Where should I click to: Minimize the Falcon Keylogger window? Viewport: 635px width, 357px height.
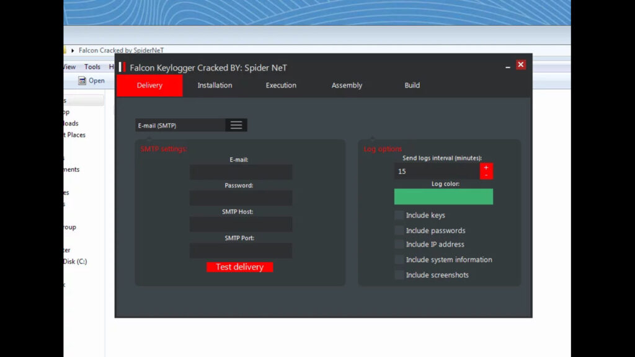507,66
